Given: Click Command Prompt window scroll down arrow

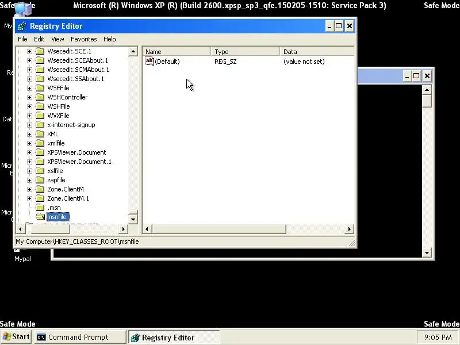Looking at the screenshot, I should tap(427, 252).
